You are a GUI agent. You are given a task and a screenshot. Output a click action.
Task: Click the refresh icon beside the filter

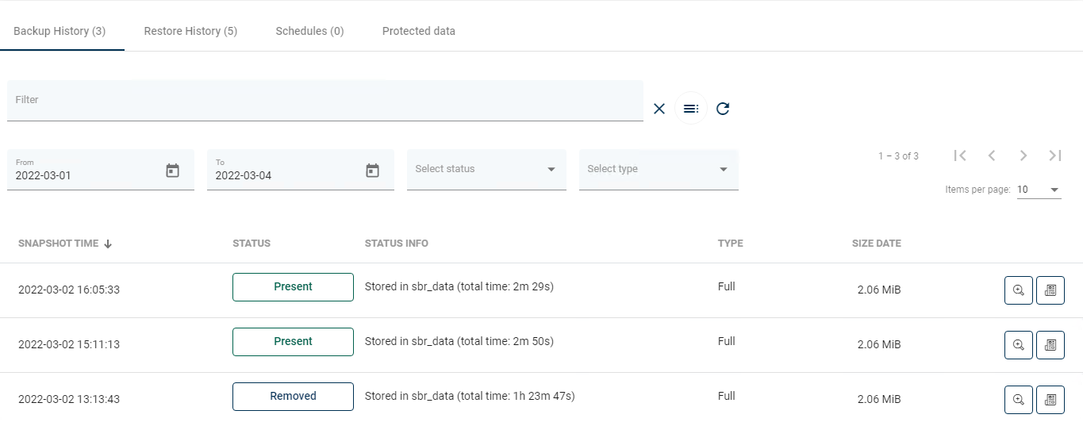click(722, 109)
